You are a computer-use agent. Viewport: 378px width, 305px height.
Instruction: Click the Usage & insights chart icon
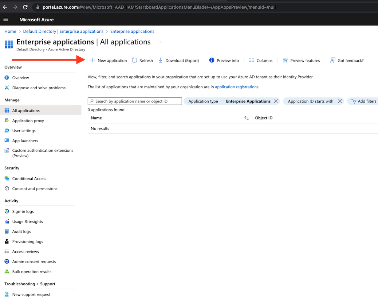[7, 221]
